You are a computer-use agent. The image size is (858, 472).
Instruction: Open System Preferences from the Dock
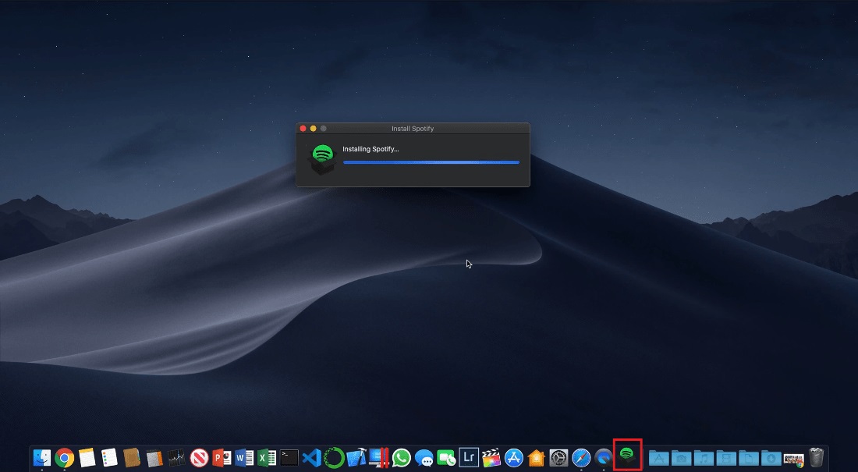(558, 457)
